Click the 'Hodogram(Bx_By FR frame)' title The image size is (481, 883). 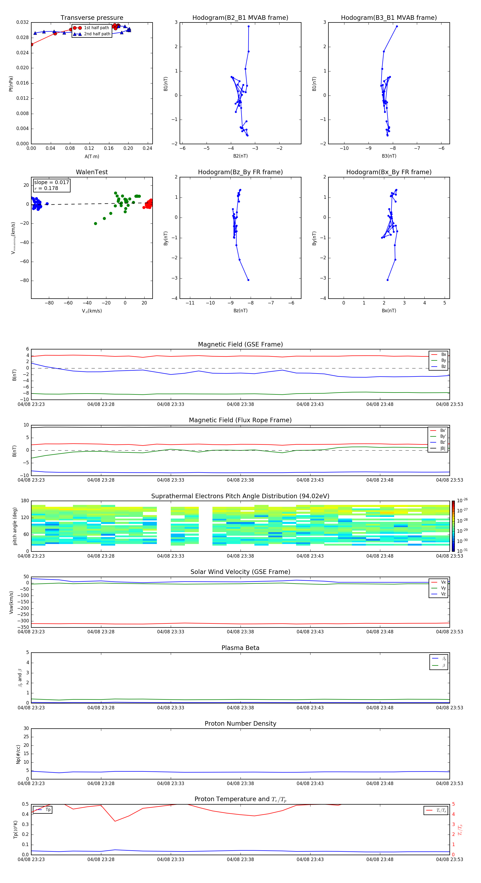click(389, 172)
